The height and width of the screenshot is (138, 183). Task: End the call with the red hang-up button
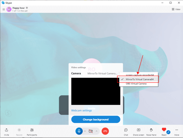click(x=105, y=131)
